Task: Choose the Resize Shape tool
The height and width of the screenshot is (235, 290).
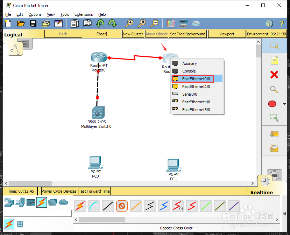Action: click(274, 118)
